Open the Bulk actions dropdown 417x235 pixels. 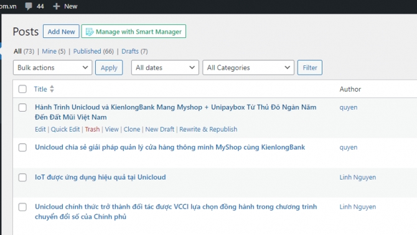[52, 67]
